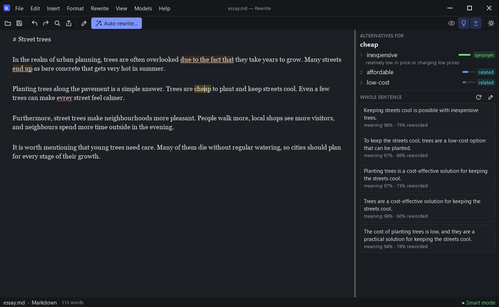
Task: Open the Format menu
Action: click(x=75, y=8)
